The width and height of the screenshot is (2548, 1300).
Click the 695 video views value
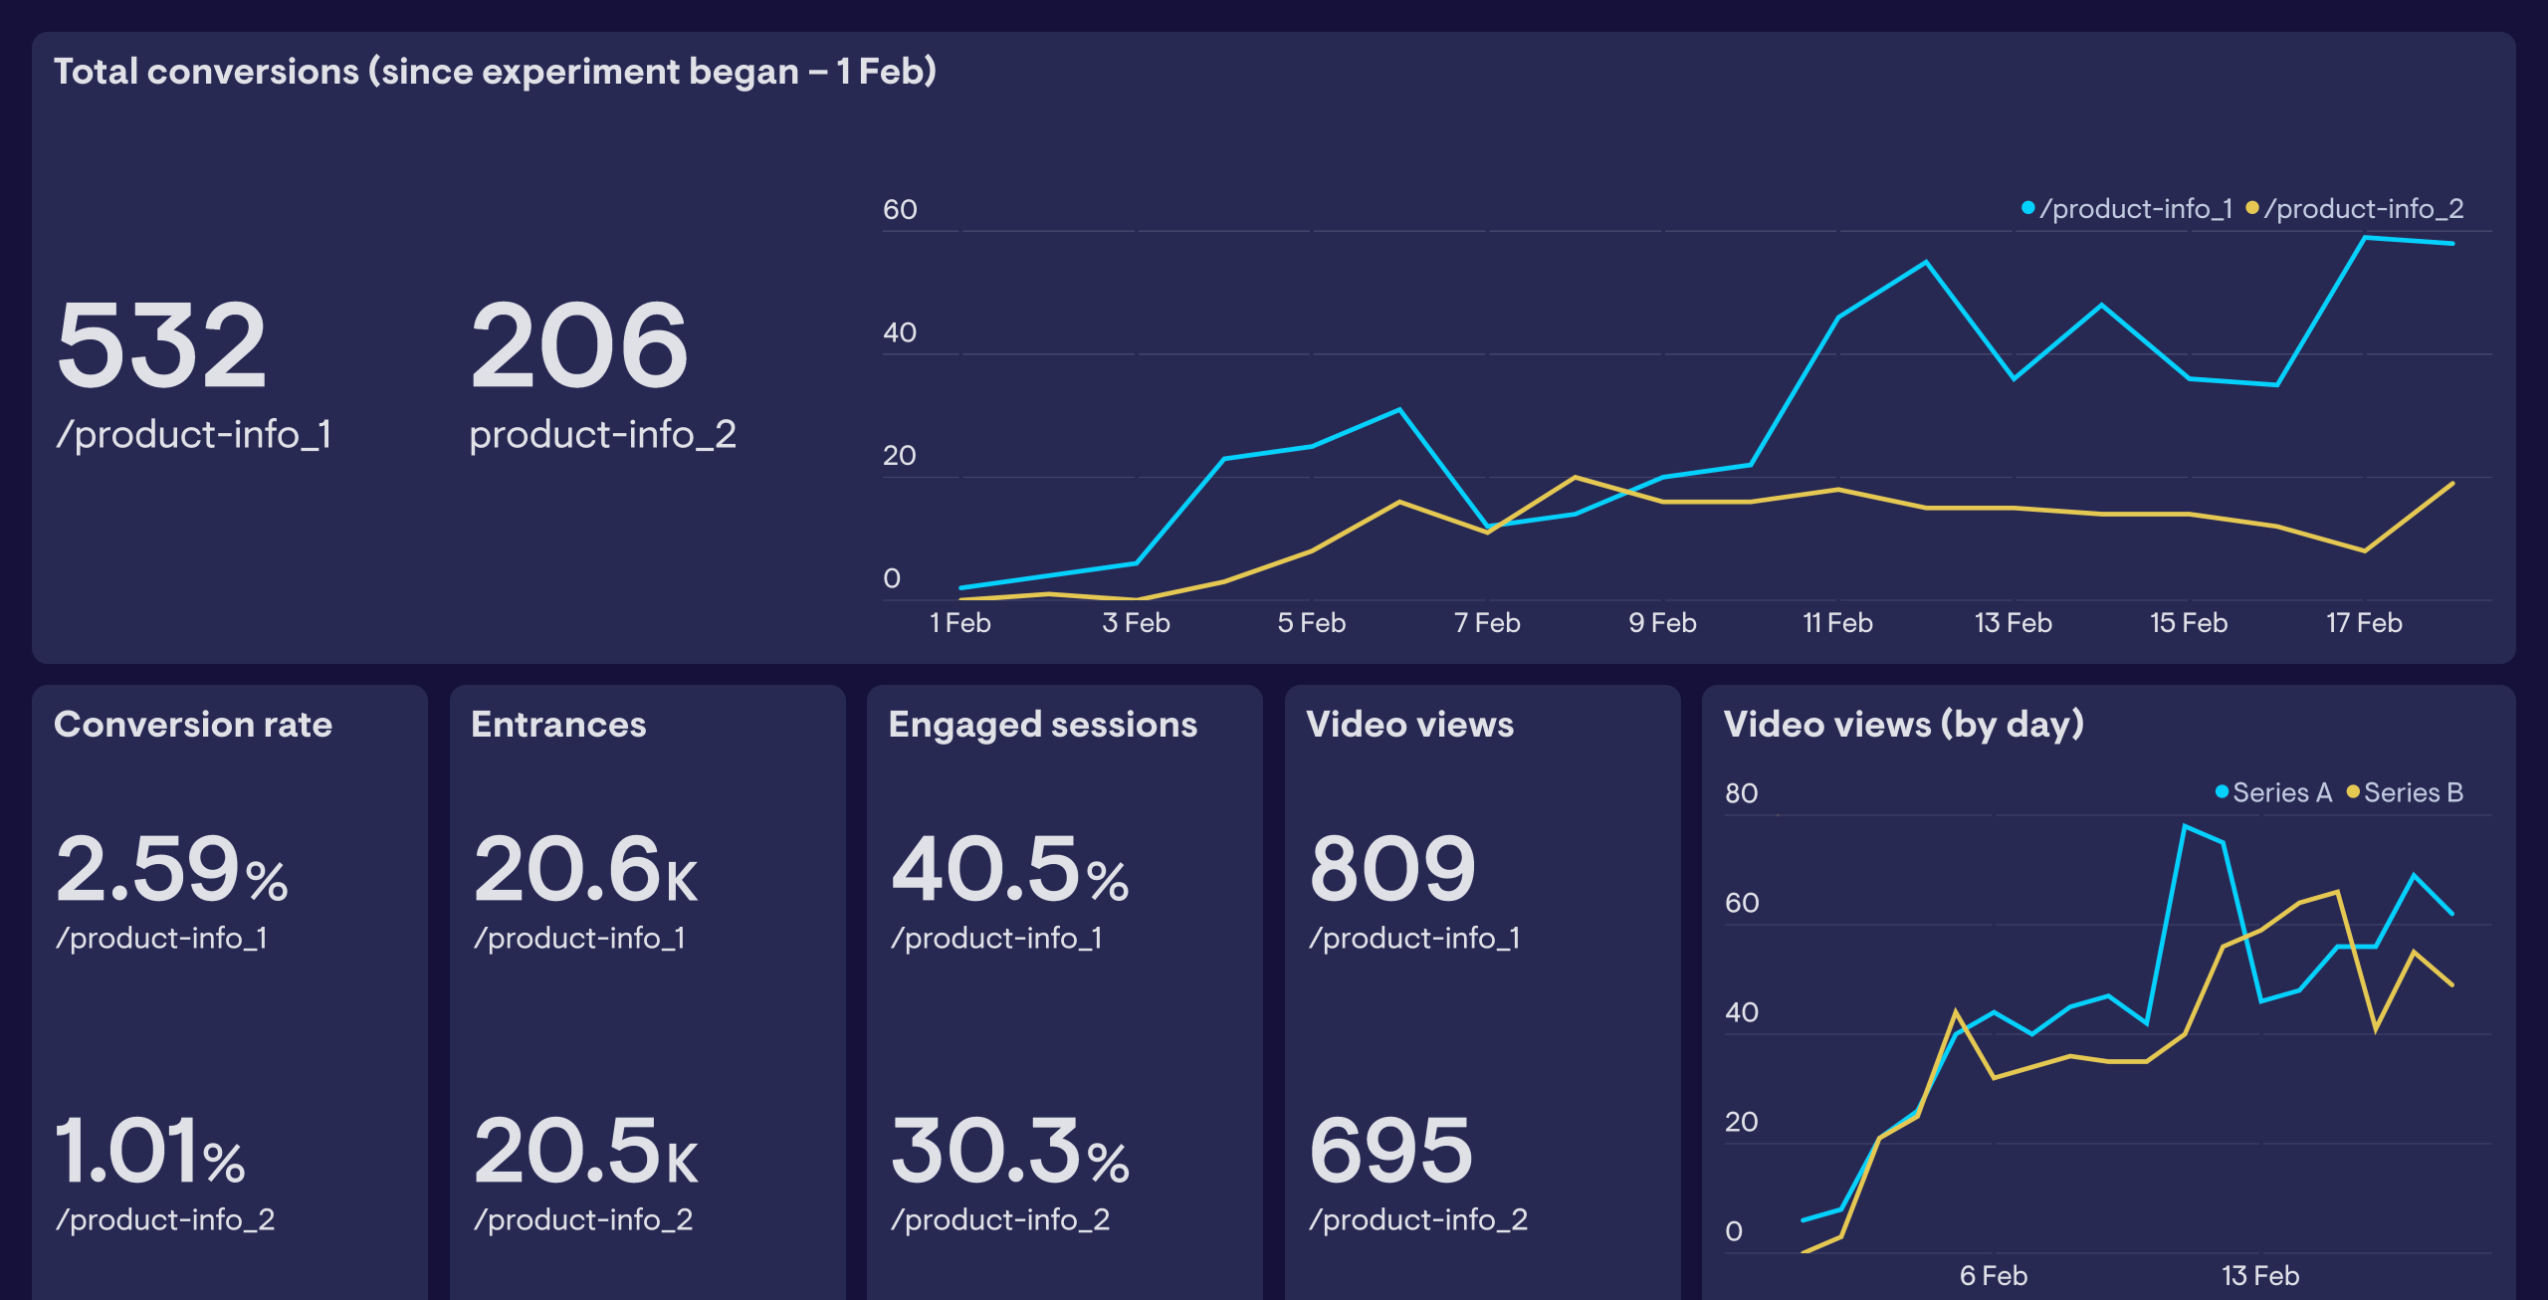[1390, 1151]
